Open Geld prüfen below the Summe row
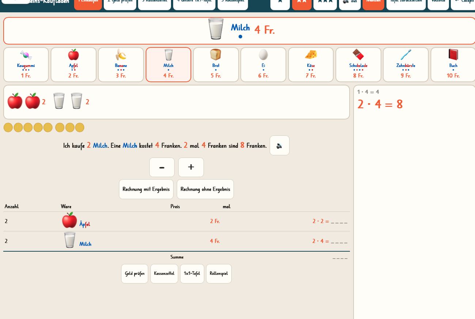 135,274
